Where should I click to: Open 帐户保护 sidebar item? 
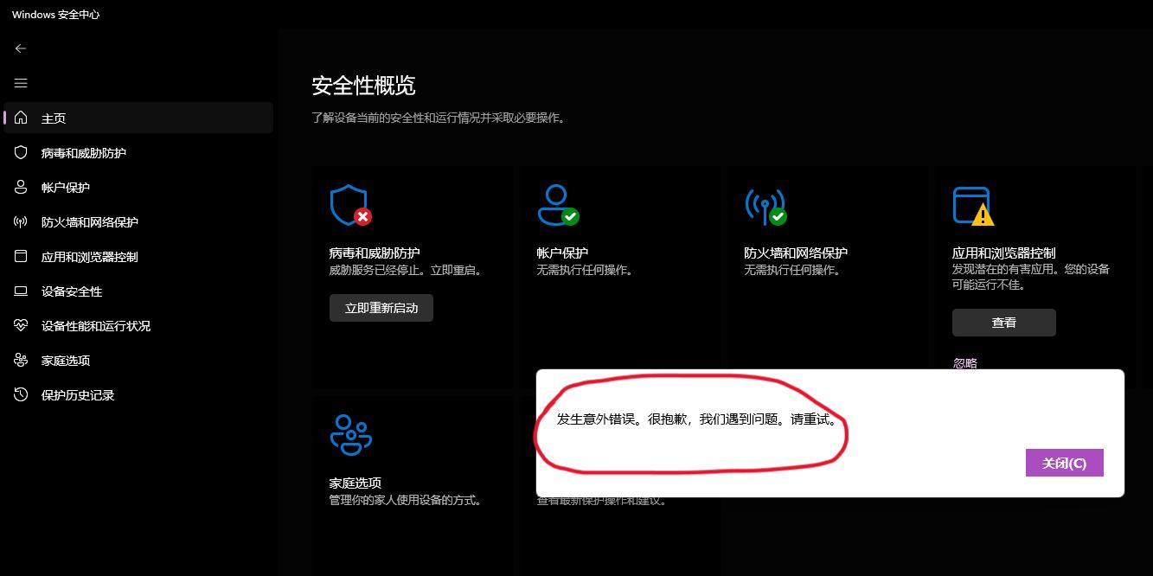coord(138,187)
